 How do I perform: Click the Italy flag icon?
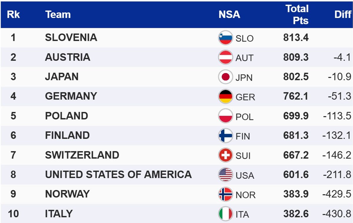click(x=225, y=214)
